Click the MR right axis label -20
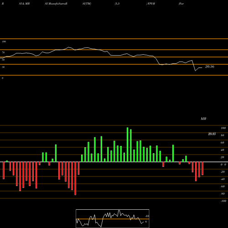 223,172
